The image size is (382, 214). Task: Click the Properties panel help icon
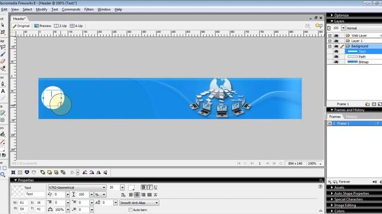pyautogui.click(x=321, y=186)
